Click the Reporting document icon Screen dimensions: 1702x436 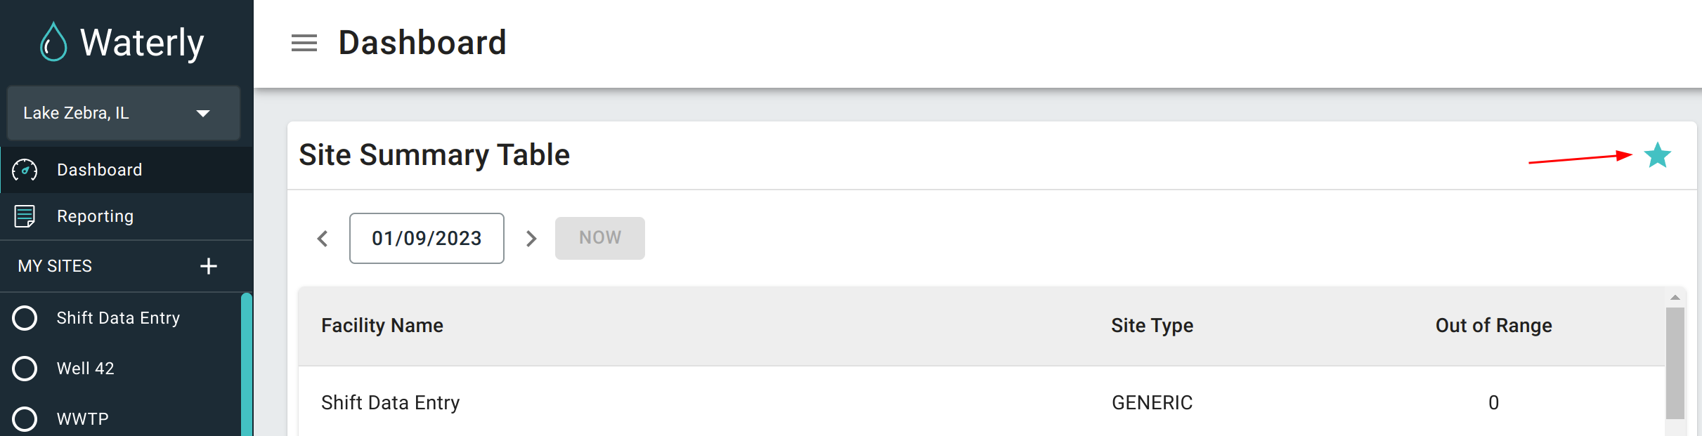tap(25, 216)
